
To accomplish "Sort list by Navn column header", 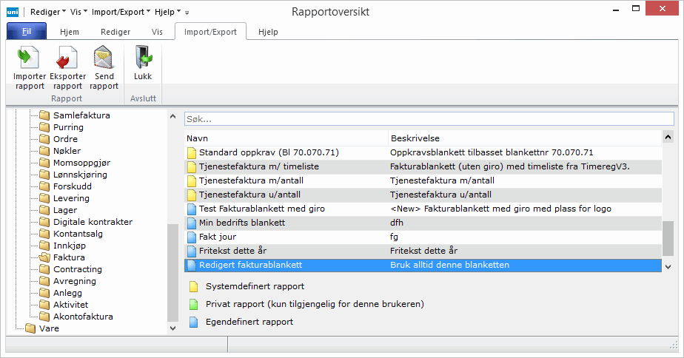I will coord(285,138).
